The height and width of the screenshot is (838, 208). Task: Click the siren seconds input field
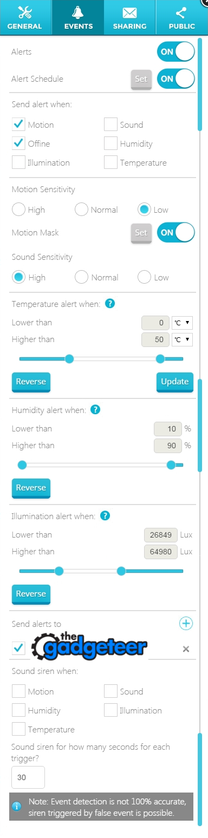coord(28,777)
